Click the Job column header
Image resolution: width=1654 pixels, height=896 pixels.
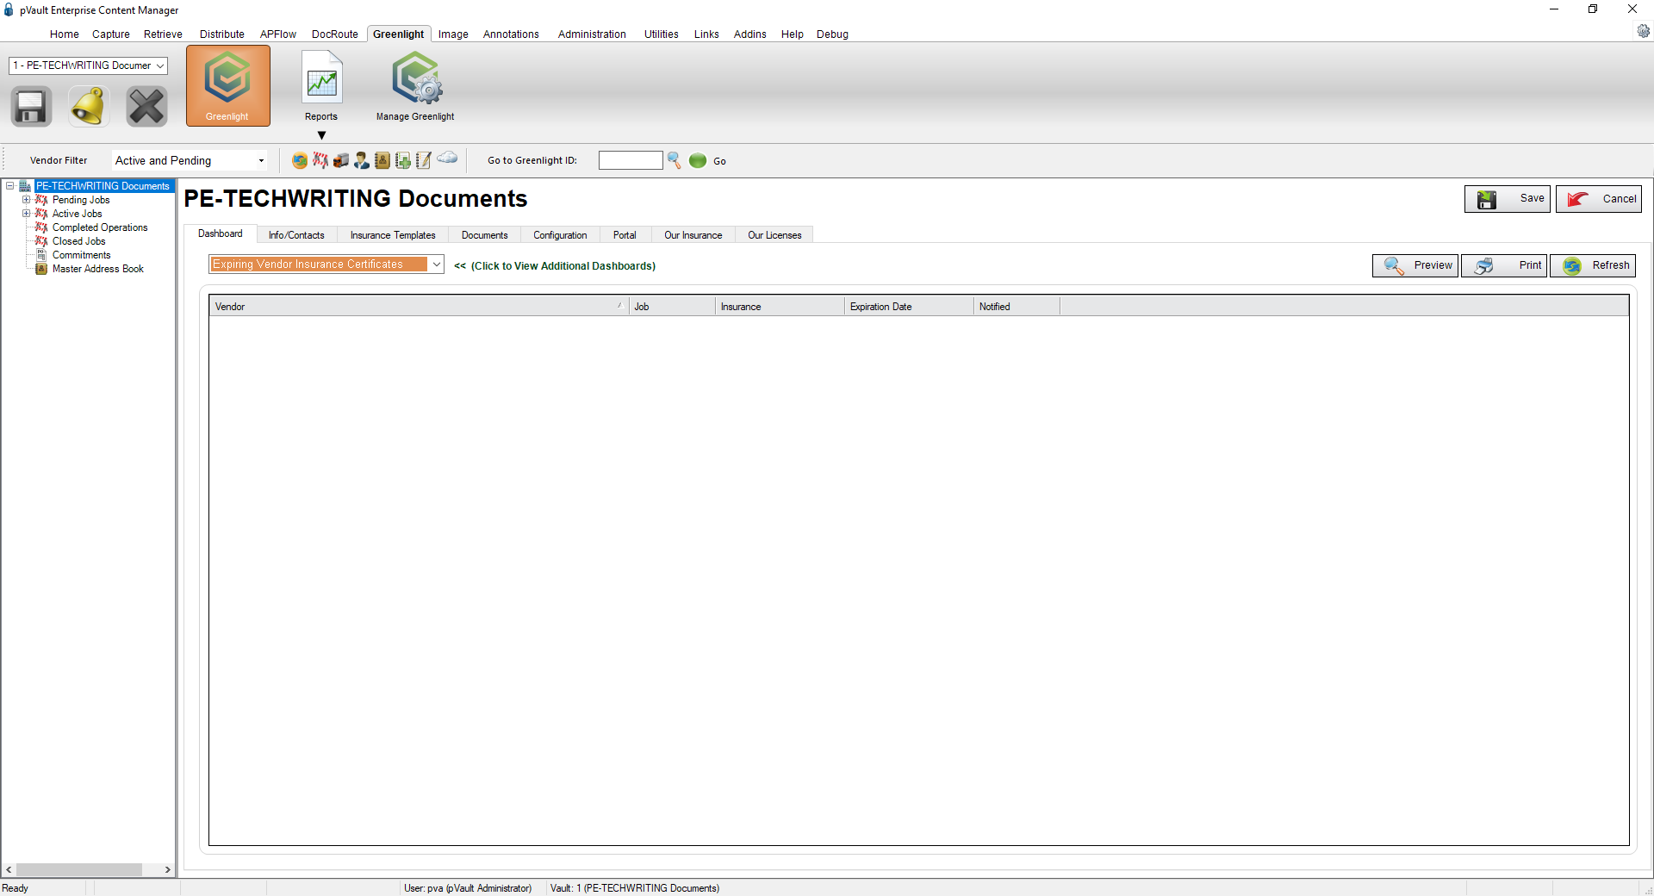click(672, 307)
